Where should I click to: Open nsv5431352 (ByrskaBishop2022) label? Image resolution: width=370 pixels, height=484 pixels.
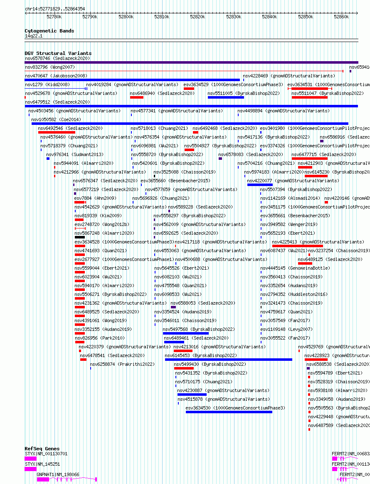[211, 373]
